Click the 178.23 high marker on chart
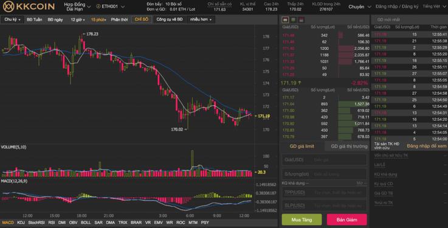448x228 pixels. [92, 33]
